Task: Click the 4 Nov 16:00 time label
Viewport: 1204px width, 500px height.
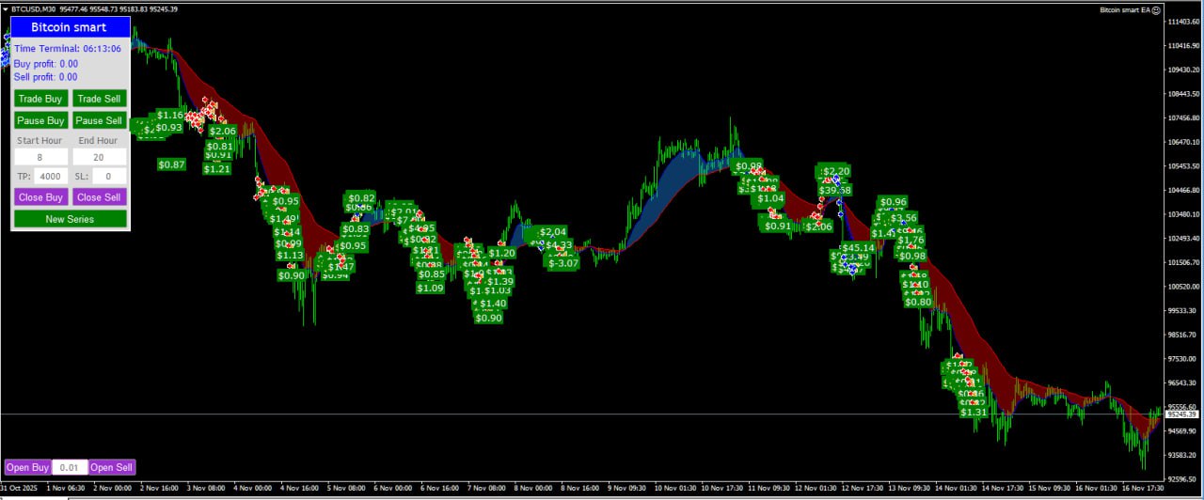Action: point(299,489)
